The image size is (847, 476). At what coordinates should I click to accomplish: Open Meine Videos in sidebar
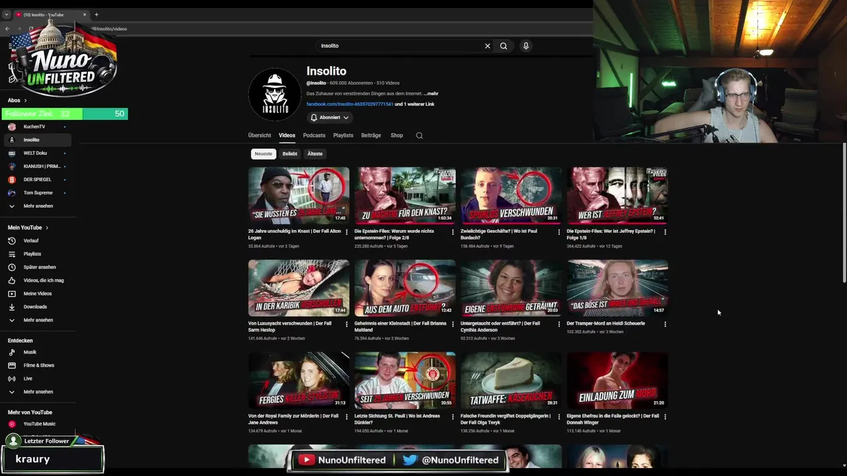point(36,294)
